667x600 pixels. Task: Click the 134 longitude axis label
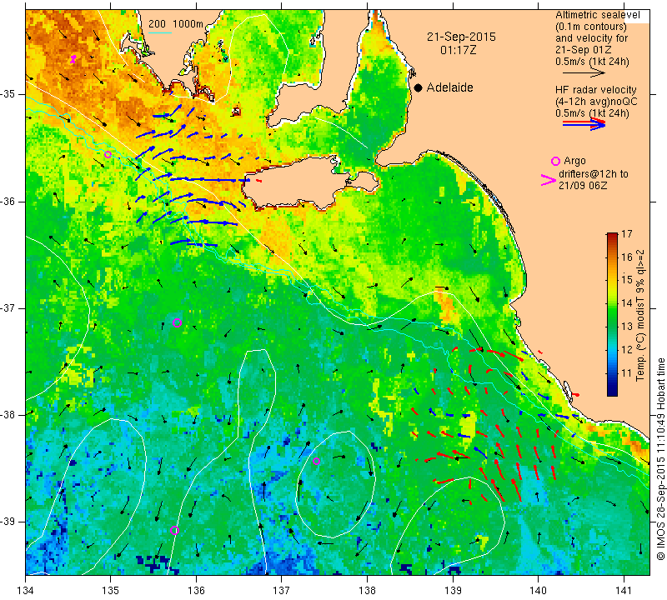coord(26,590)
